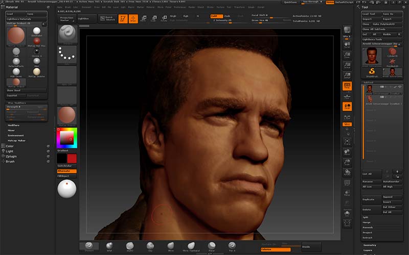Image resolution: width=409 pixels, height=255 pixels.
Task: Click the Zoom canvas icon
Action: coord(347,55)
